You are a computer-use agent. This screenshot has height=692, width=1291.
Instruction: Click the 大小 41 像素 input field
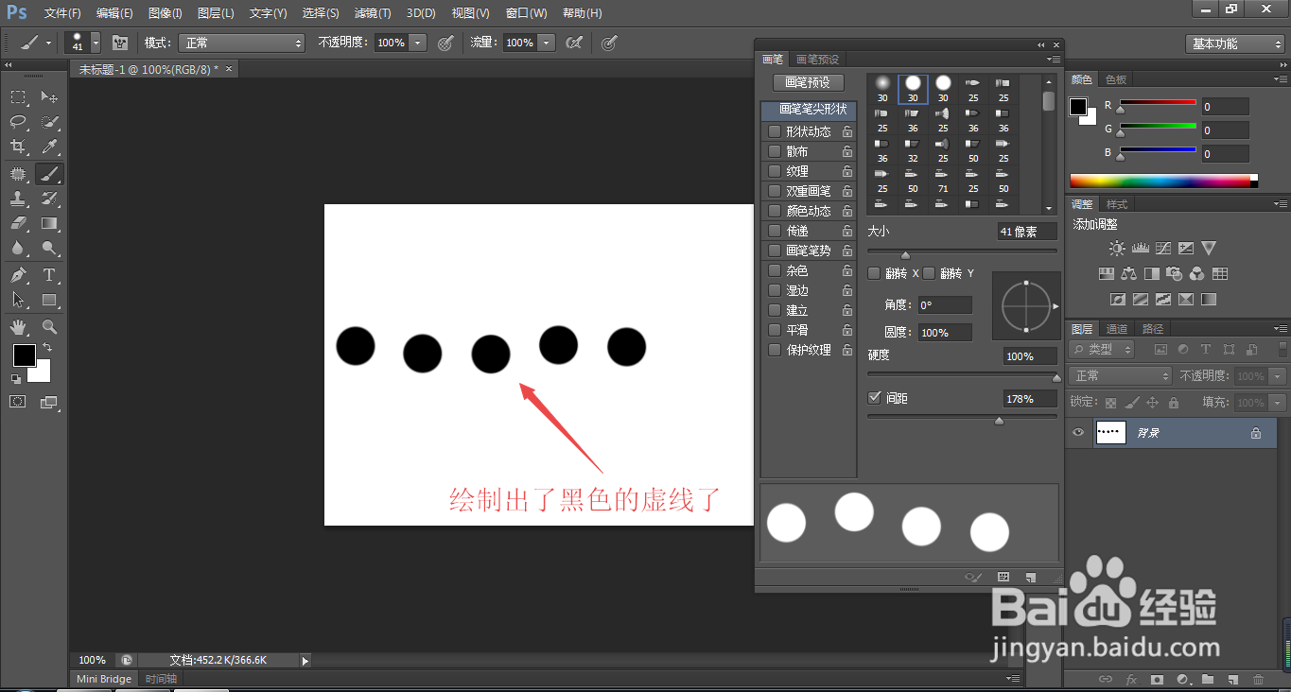1027,232
